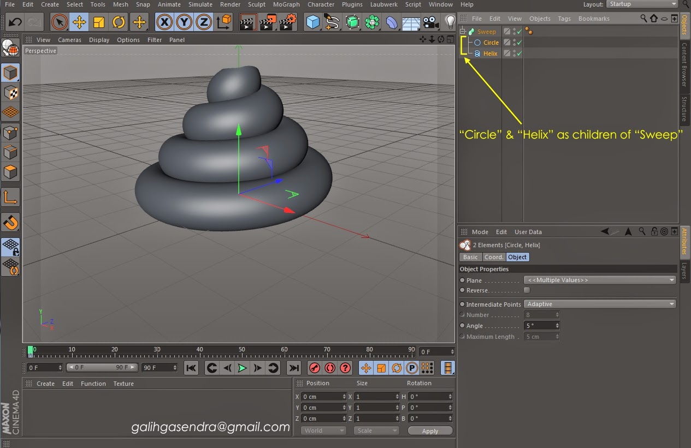The width and height of the screenshot is (691, 448).
Task: Toggle Y axis lock
Action: click(184, 22)
